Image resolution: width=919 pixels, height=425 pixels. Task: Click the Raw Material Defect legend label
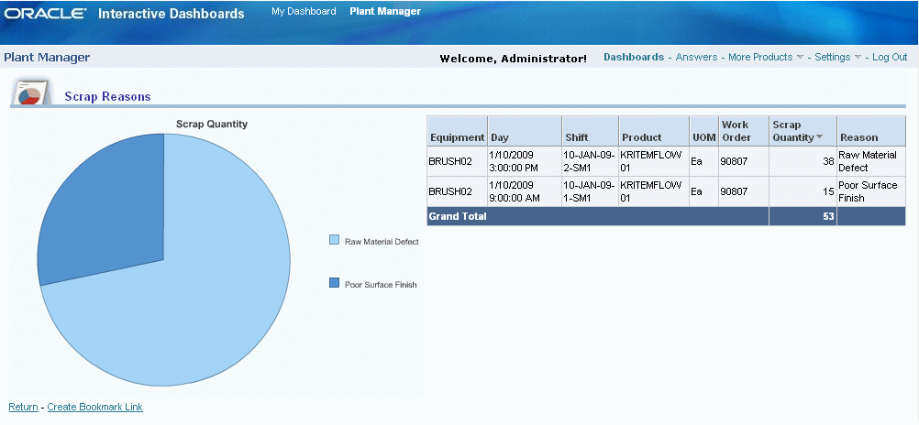coord(382,241)
